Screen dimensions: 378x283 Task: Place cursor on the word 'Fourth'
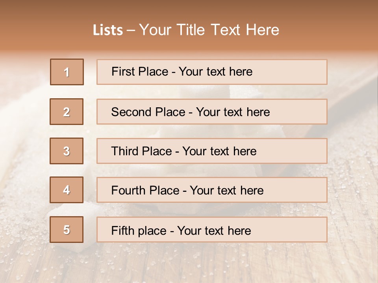click(x=129, y=191)
